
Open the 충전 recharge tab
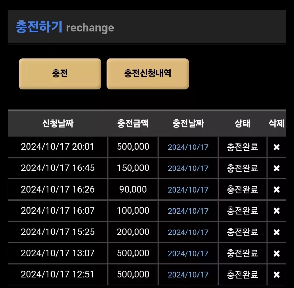[60, 74]
